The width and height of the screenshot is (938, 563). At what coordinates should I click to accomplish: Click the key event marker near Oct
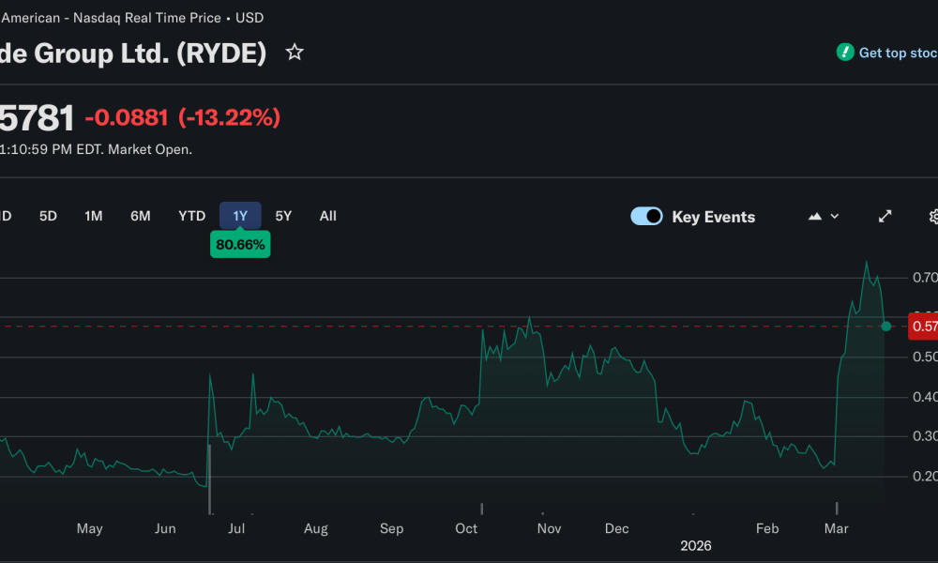tap(481, 509)
